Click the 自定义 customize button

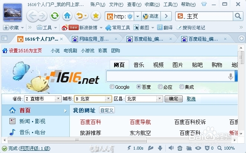(107, 110)
